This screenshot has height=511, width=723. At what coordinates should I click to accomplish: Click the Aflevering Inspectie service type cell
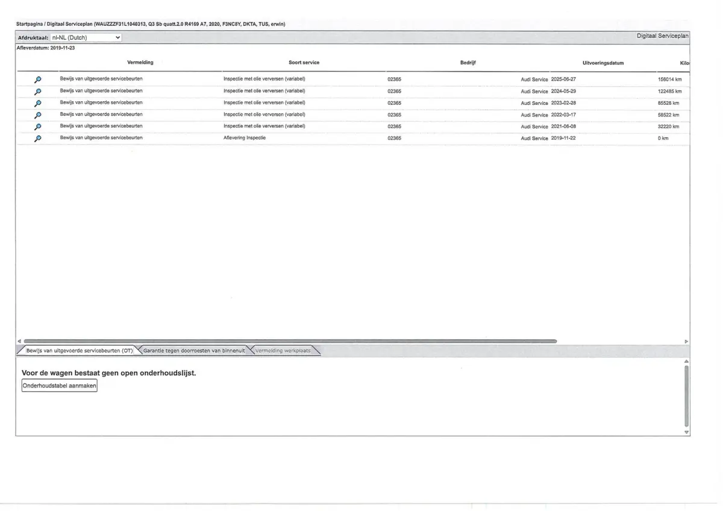click(x=245, y=138)
